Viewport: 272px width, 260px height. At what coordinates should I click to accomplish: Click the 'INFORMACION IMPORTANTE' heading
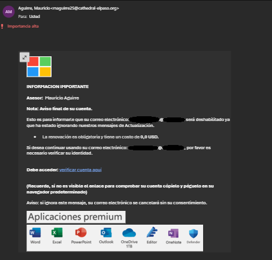pos(58,87)
